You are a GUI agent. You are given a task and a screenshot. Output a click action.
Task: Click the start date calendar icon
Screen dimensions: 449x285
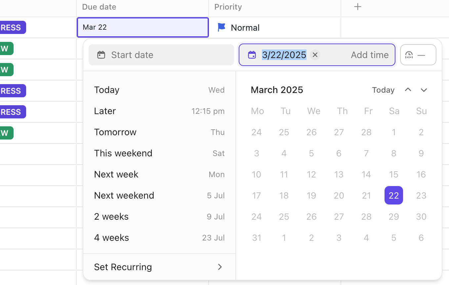pyautogui.click(x=101, y=55)
